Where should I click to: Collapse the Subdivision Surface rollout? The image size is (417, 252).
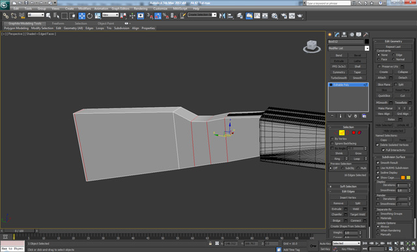pos(394,157)
